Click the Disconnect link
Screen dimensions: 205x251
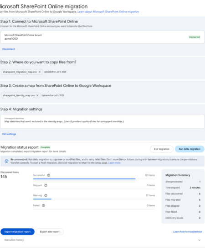pyautogui.click(x=9, y=49)
